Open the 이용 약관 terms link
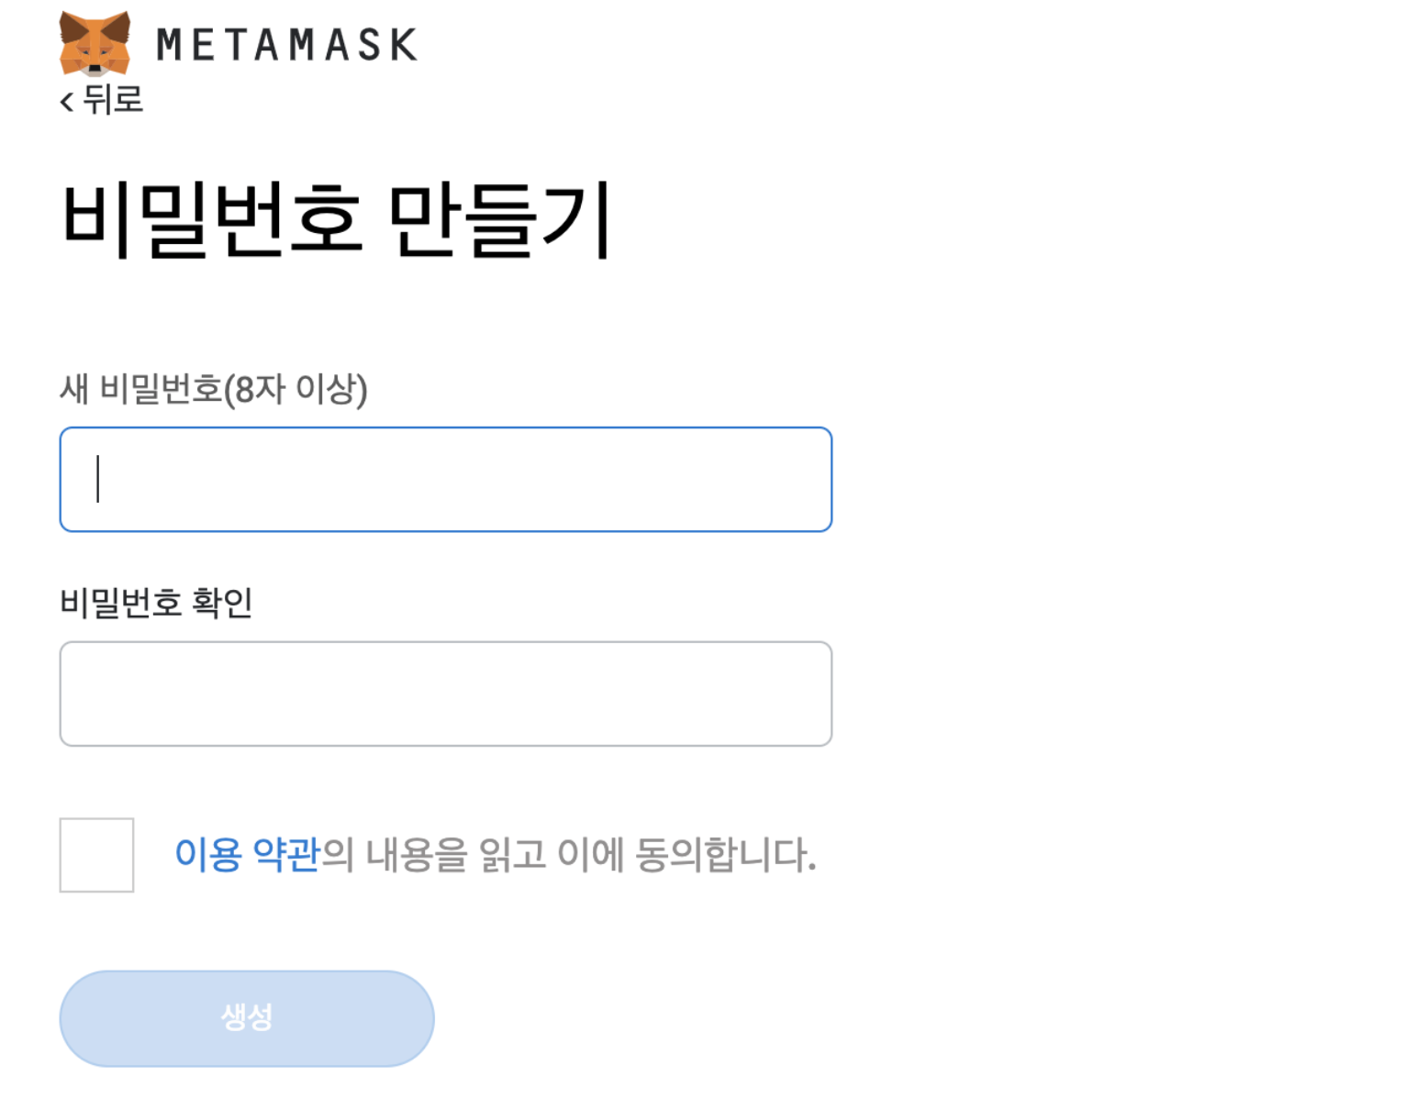The height and width of the screenshot is (1110, 1406). click(247, 854)
